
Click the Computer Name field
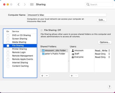67,15
